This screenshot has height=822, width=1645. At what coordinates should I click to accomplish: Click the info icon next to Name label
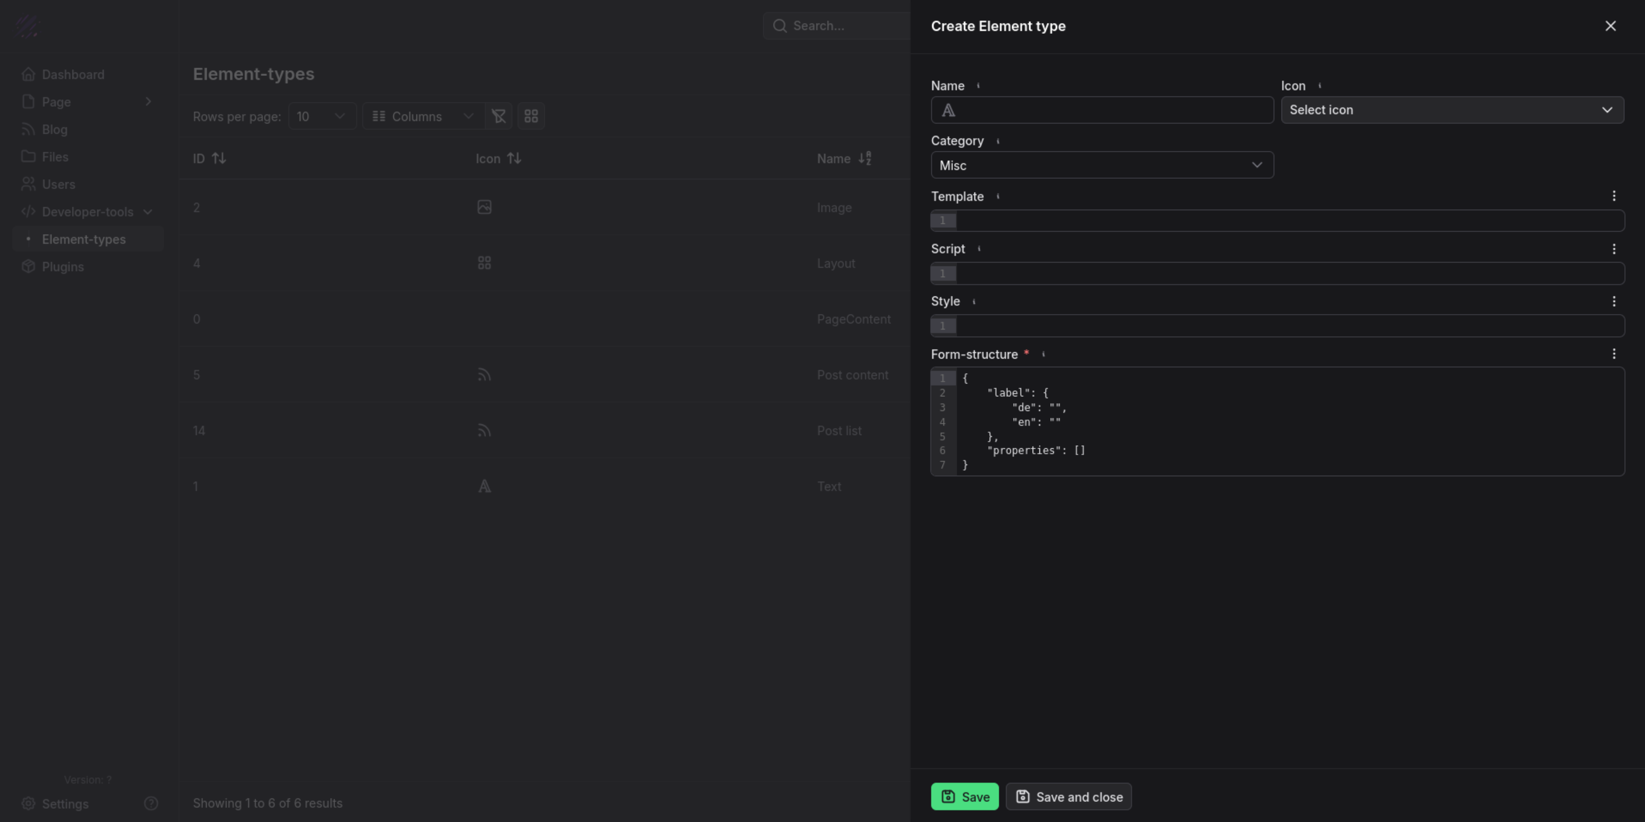click(978, 86)
